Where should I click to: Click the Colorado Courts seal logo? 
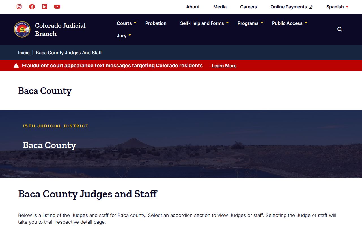click(x=22, y=29)
